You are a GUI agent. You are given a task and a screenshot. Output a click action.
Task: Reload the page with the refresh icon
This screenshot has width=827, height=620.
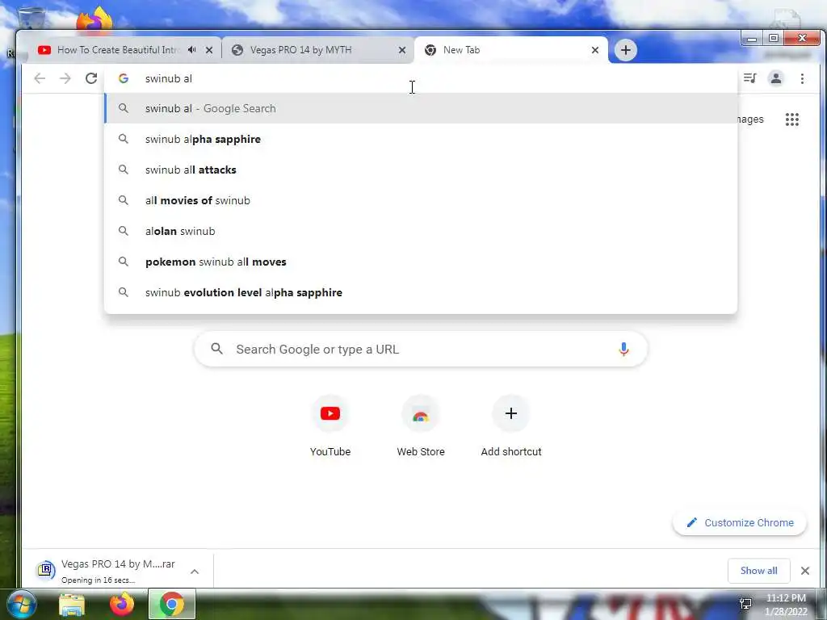coord(91,78)
